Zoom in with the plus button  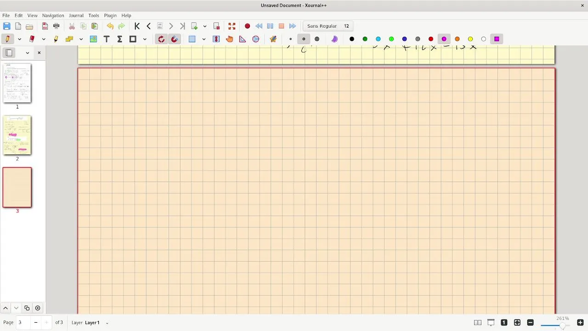tap(580, 323)
